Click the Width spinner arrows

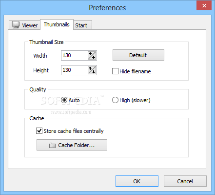pyautogui.click(x=92, y=56)
